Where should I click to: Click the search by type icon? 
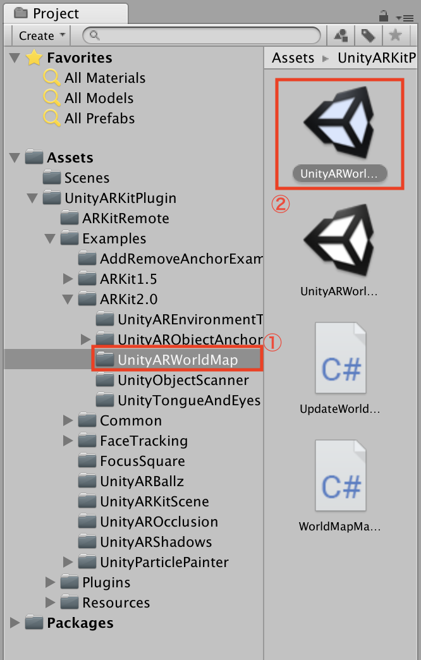pos(339,35)
